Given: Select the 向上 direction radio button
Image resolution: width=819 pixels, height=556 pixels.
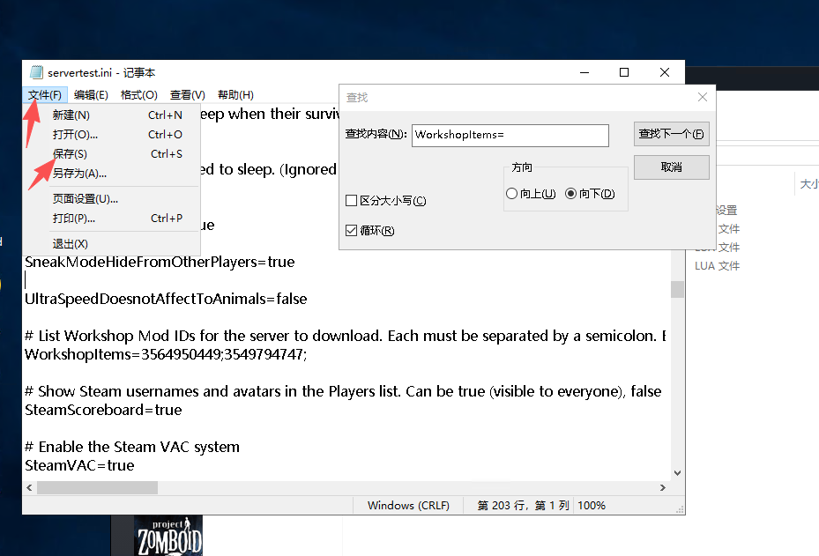Looking at the screenshot, I should point(512,194).
